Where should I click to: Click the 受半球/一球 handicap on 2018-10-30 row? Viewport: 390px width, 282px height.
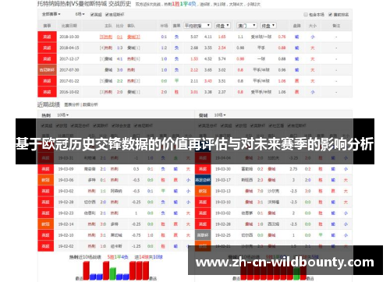coord(261,37)
